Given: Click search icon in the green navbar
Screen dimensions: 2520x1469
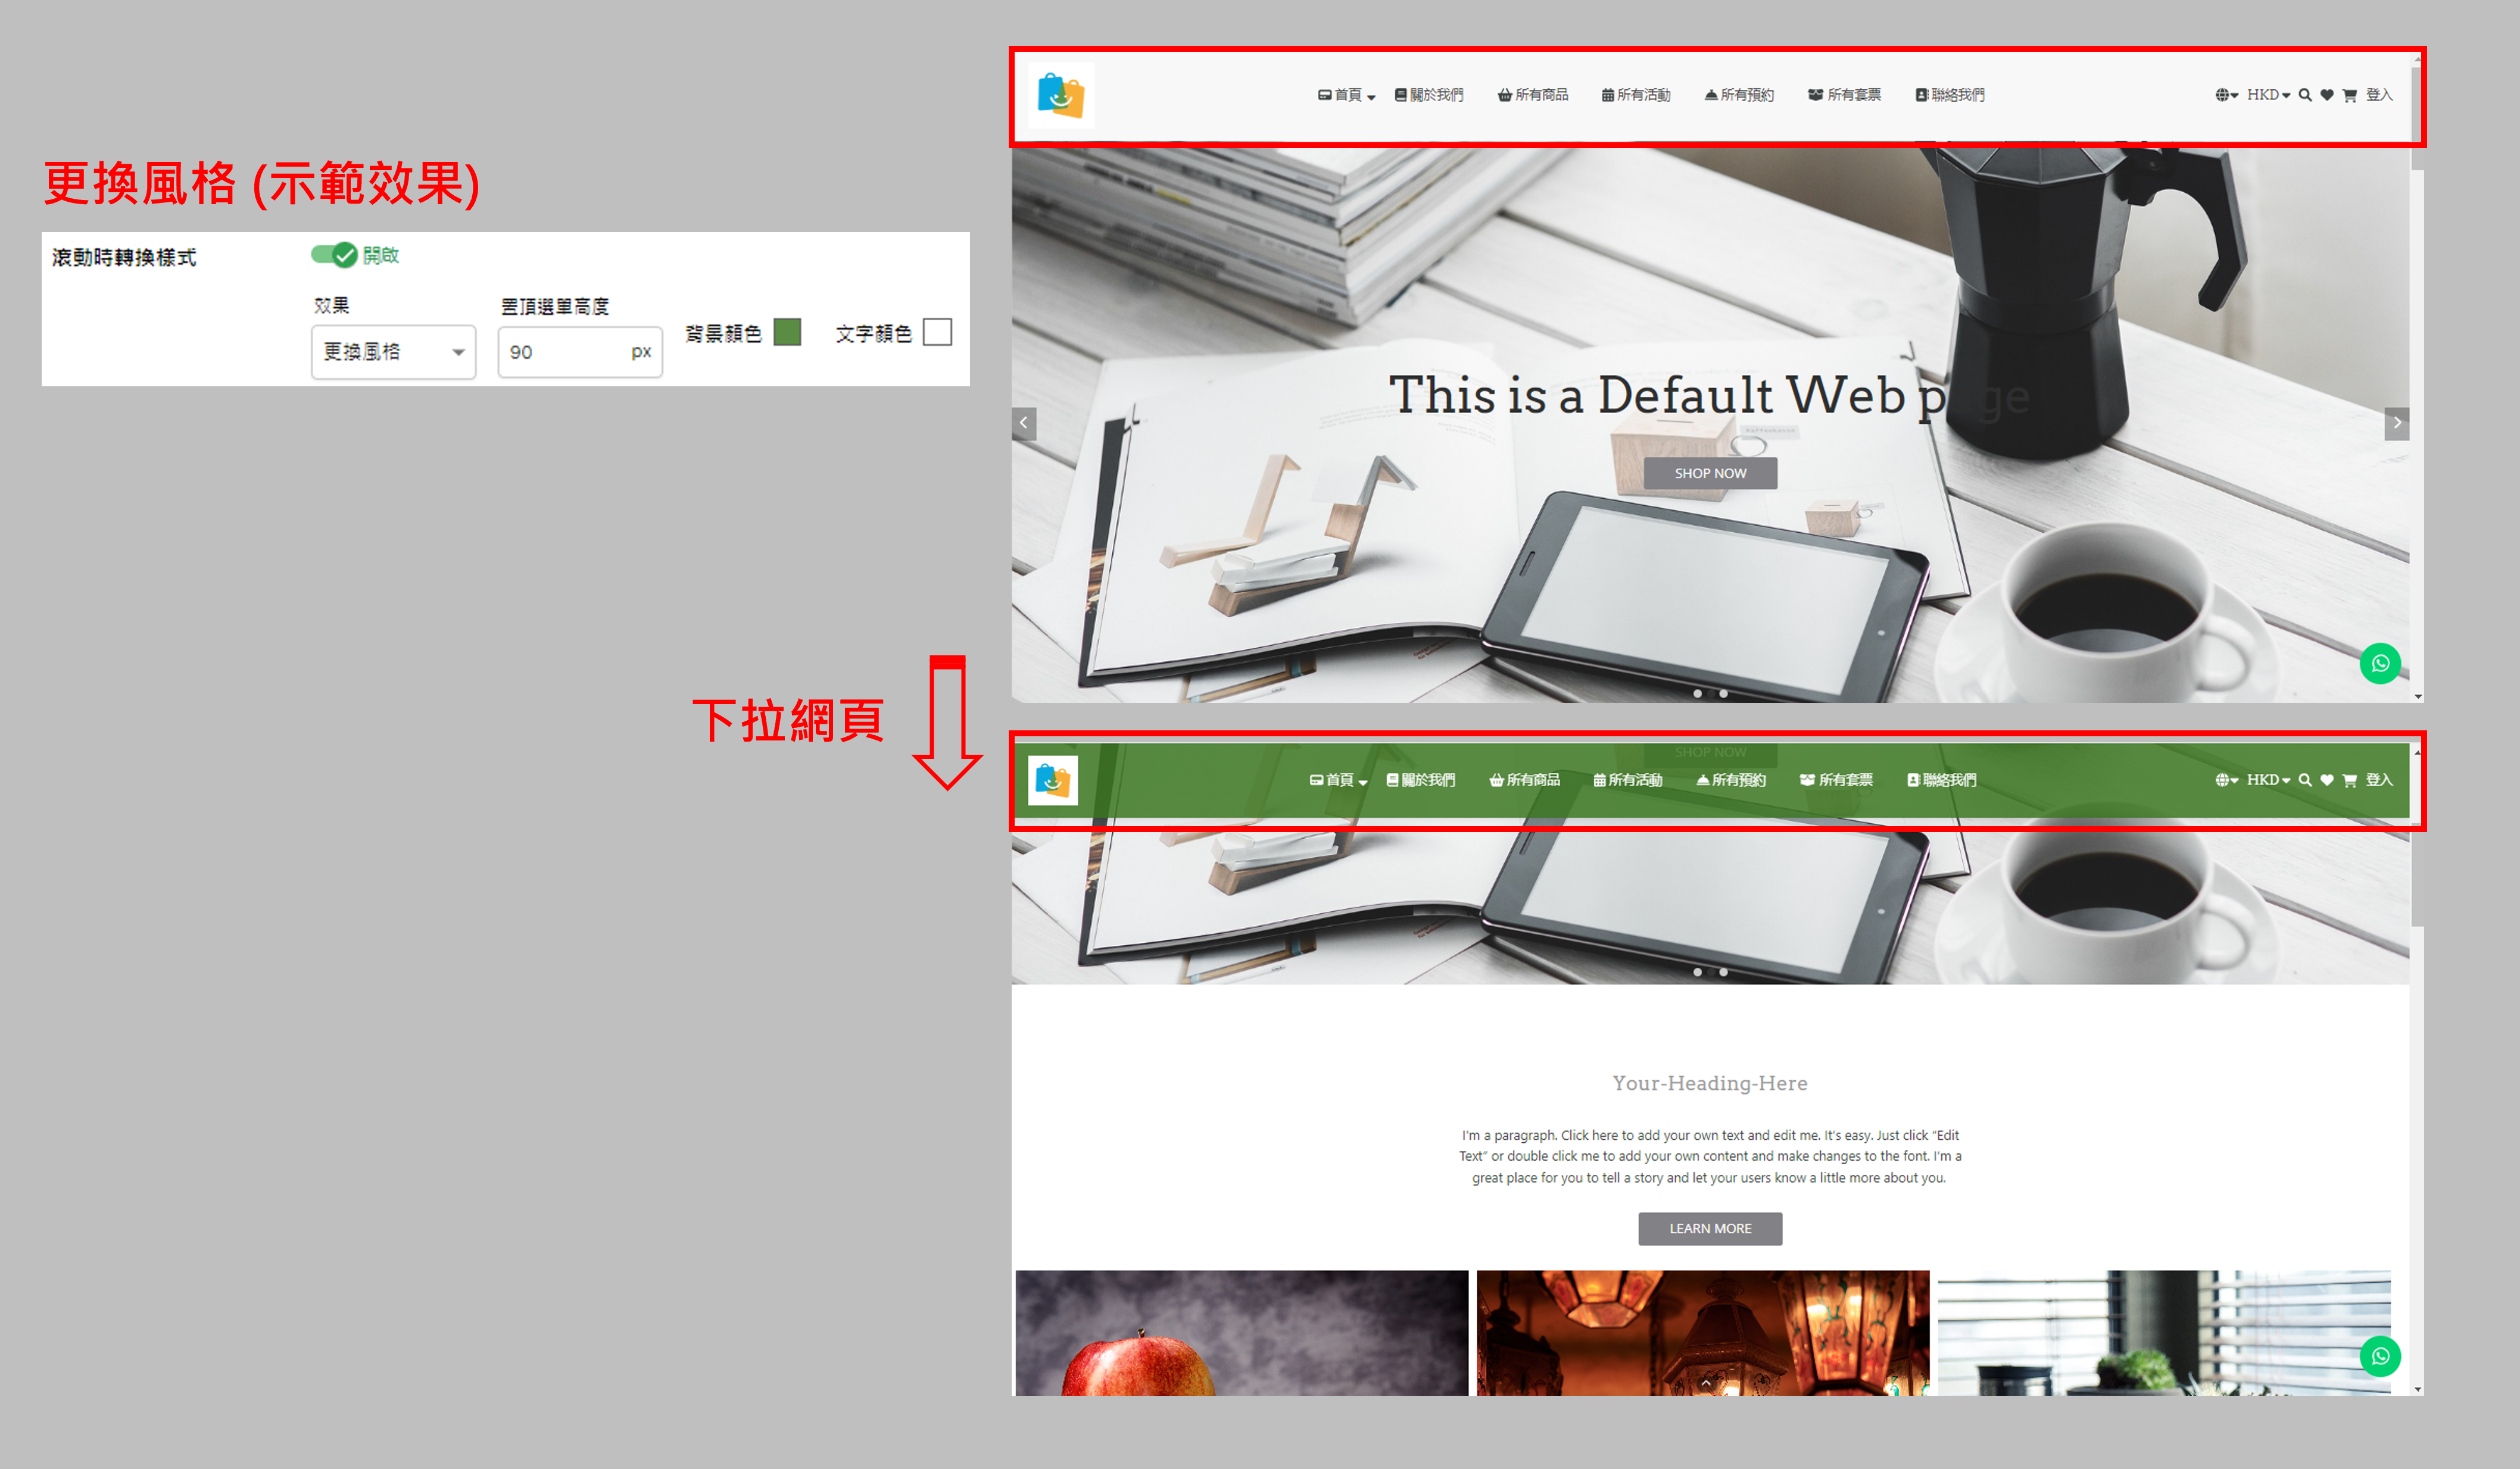Looking at the screenshot, I should pos(2304,780).
